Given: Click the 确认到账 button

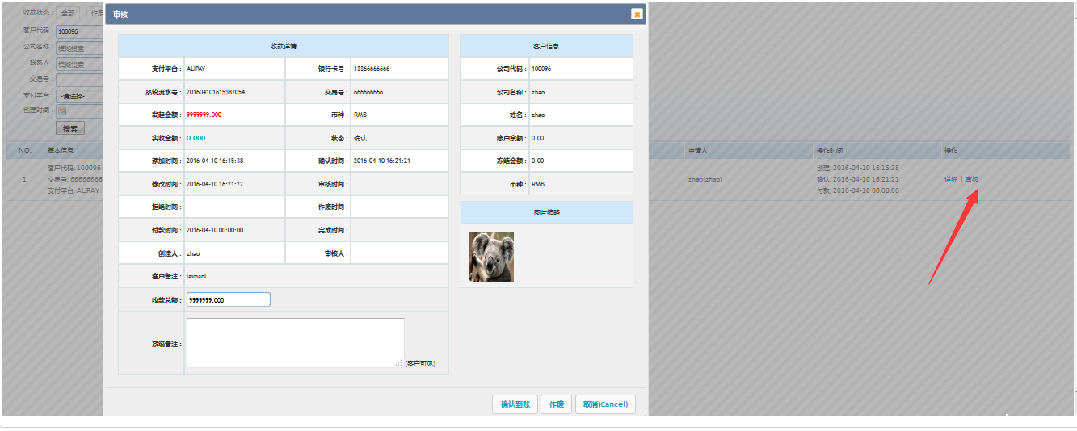Looking at the screenshot, I should (515, 404).
